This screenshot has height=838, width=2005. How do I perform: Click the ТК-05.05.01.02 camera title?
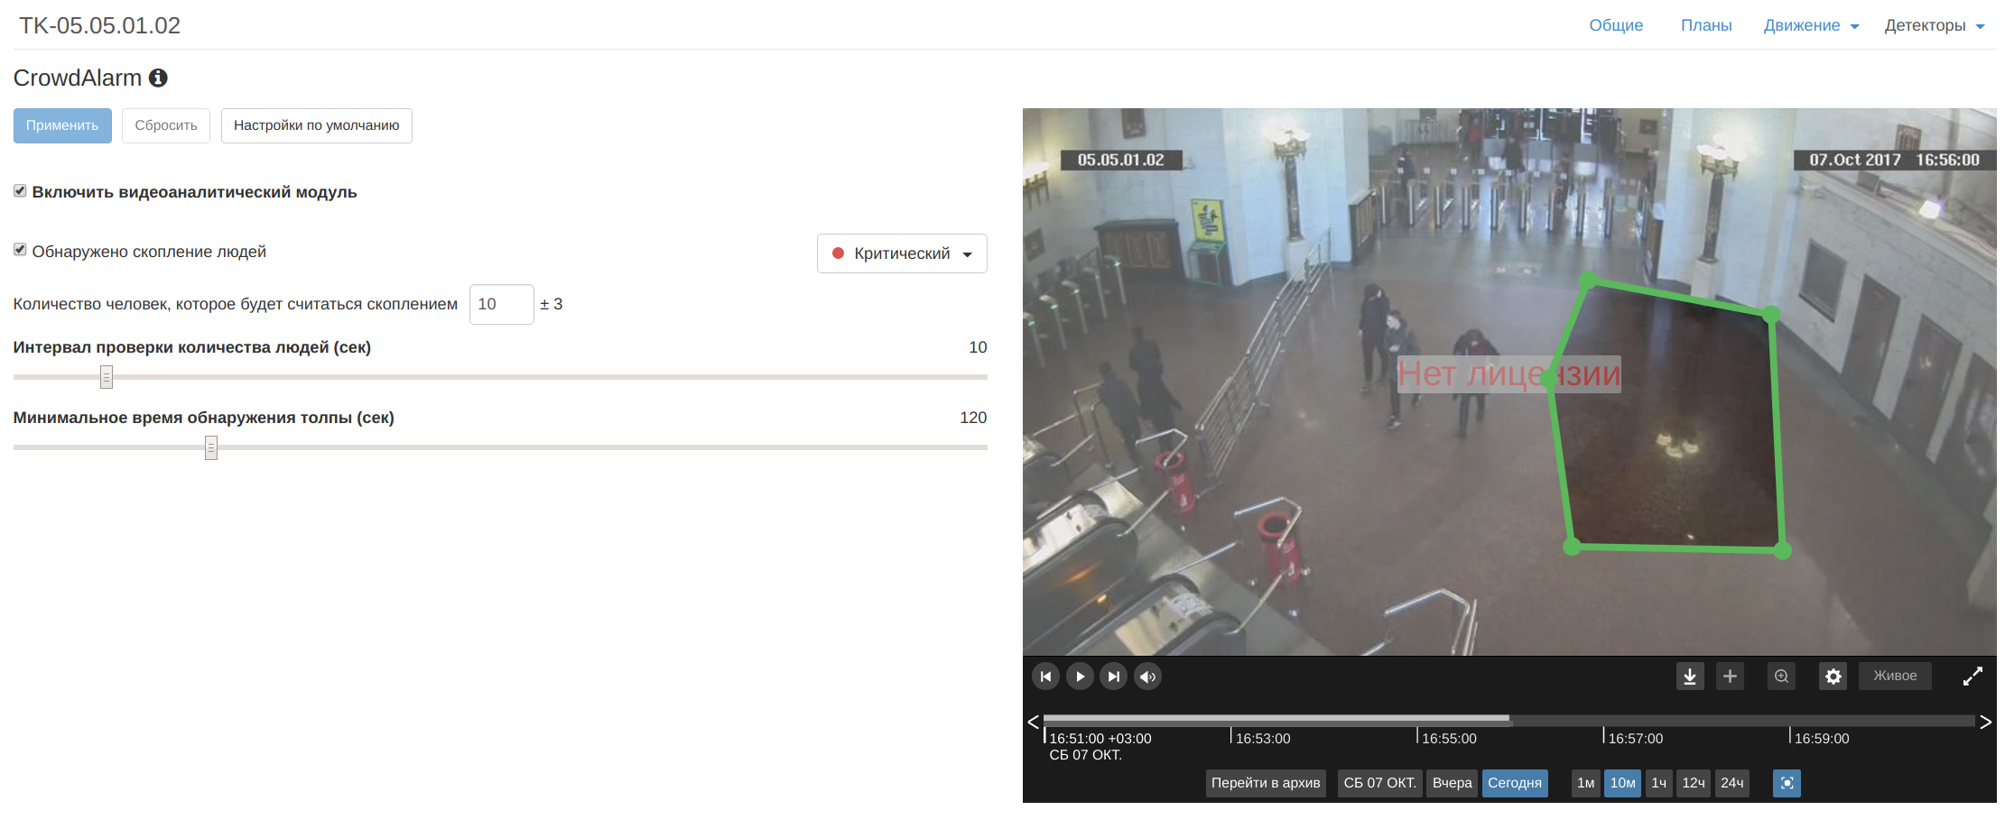coord(99,25)
